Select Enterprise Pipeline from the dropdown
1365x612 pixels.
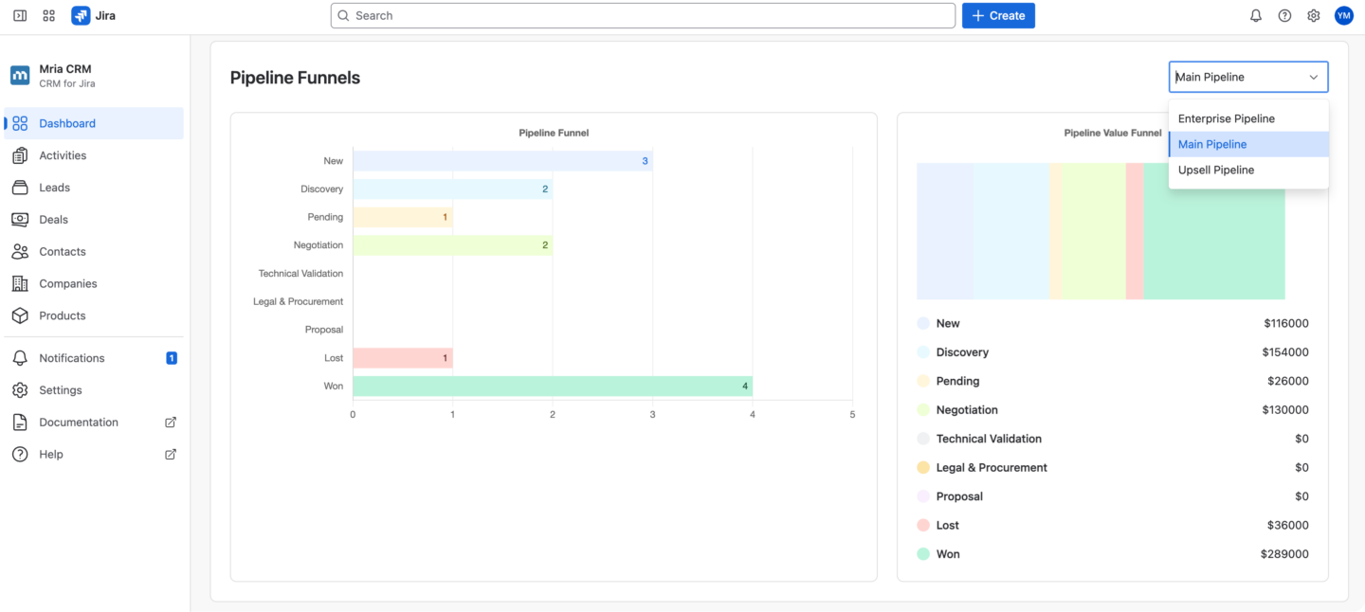[1226, 117]
